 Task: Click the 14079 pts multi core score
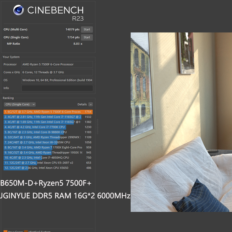click(x=72, y=30)
